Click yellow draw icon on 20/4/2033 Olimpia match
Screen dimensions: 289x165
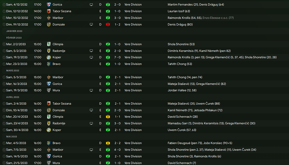point(108,117)
